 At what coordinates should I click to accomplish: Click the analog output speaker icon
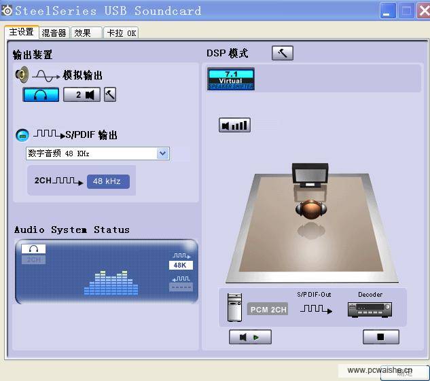[x=22, y=75]
